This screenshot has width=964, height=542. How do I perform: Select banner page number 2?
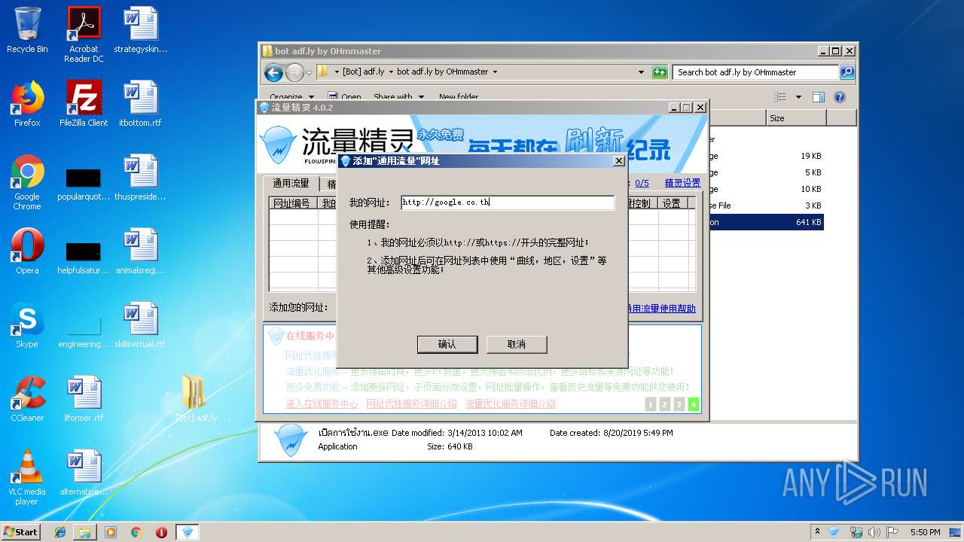coord(665,404)
